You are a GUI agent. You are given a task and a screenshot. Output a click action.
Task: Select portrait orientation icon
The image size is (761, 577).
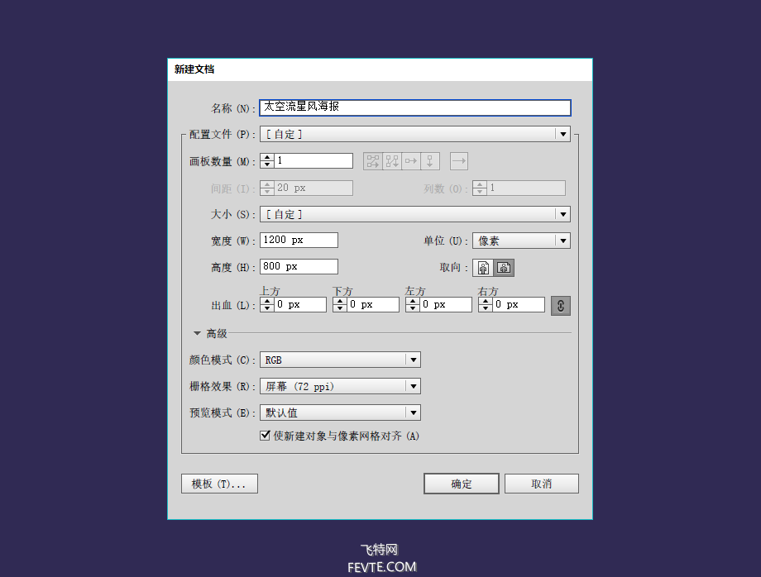click(483, 268)
